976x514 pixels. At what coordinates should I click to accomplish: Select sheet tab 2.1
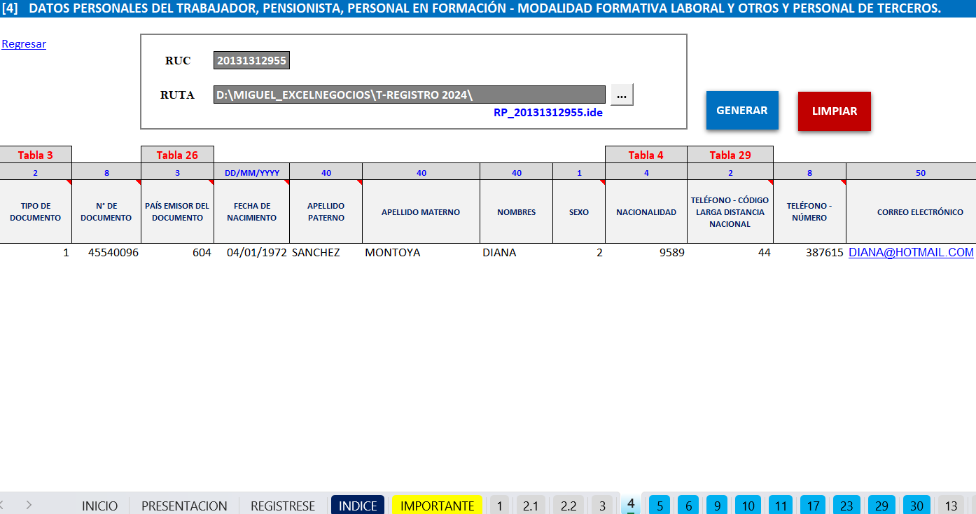click(531, 506)
